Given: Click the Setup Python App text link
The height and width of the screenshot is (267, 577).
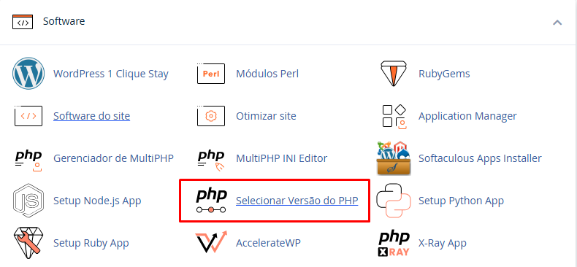Looking at the screenshot, I should 461,201.
